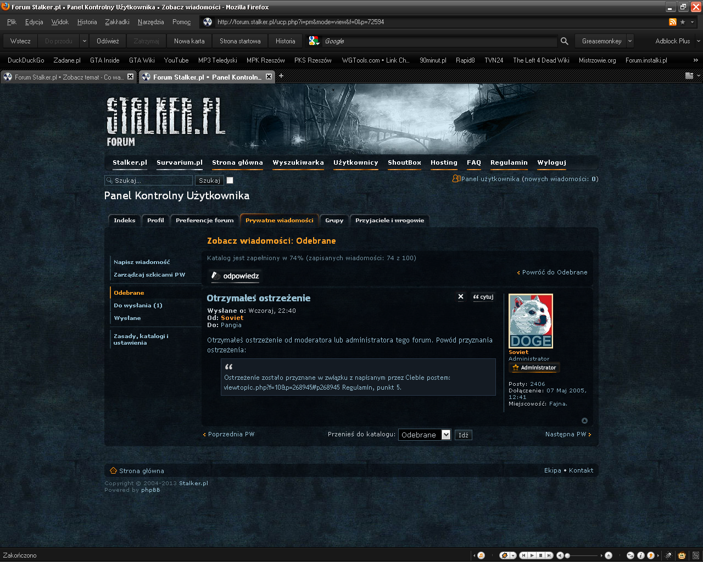Open the YouTube bookmark
This screenshot has width=703, height=562.
[176, 60]
